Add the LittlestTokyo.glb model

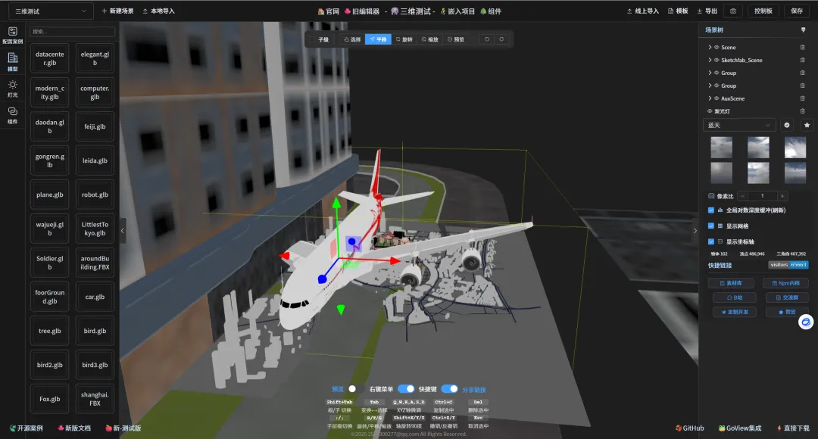pos(95,229)
